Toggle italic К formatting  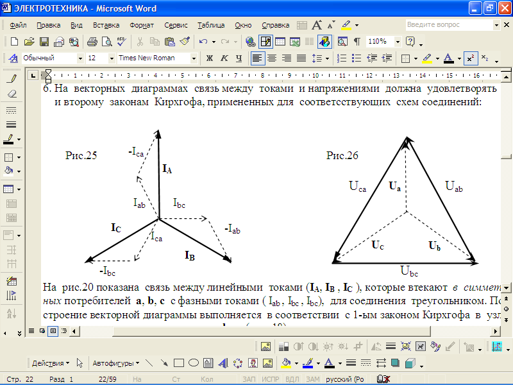tap(224, 58)
